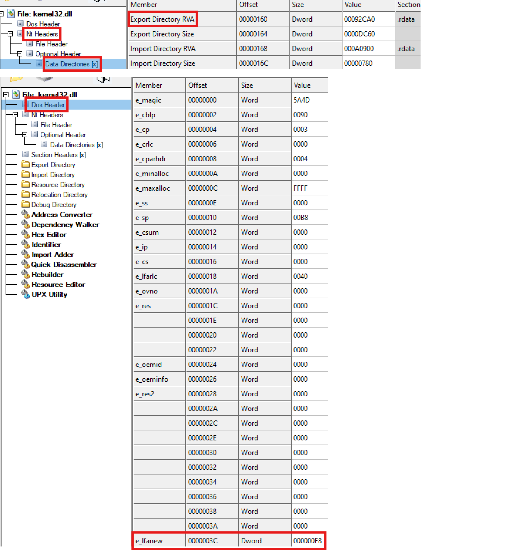Open the Import Directory tree entry
The height and width of the screenshot is (550, 526).
coord(53,175)
